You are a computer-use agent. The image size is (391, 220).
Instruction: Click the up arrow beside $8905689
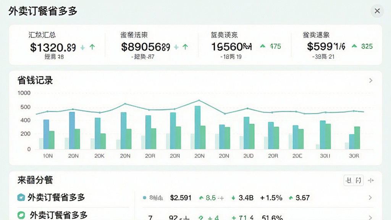coord(185,47)
